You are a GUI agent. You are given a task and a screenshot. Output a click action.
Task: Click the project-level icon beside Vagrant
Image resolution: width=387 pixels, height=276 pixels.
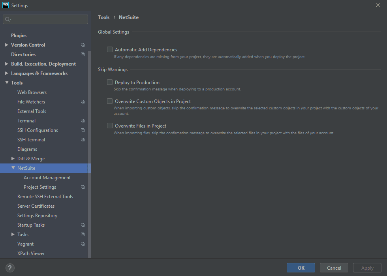(83, 244)
